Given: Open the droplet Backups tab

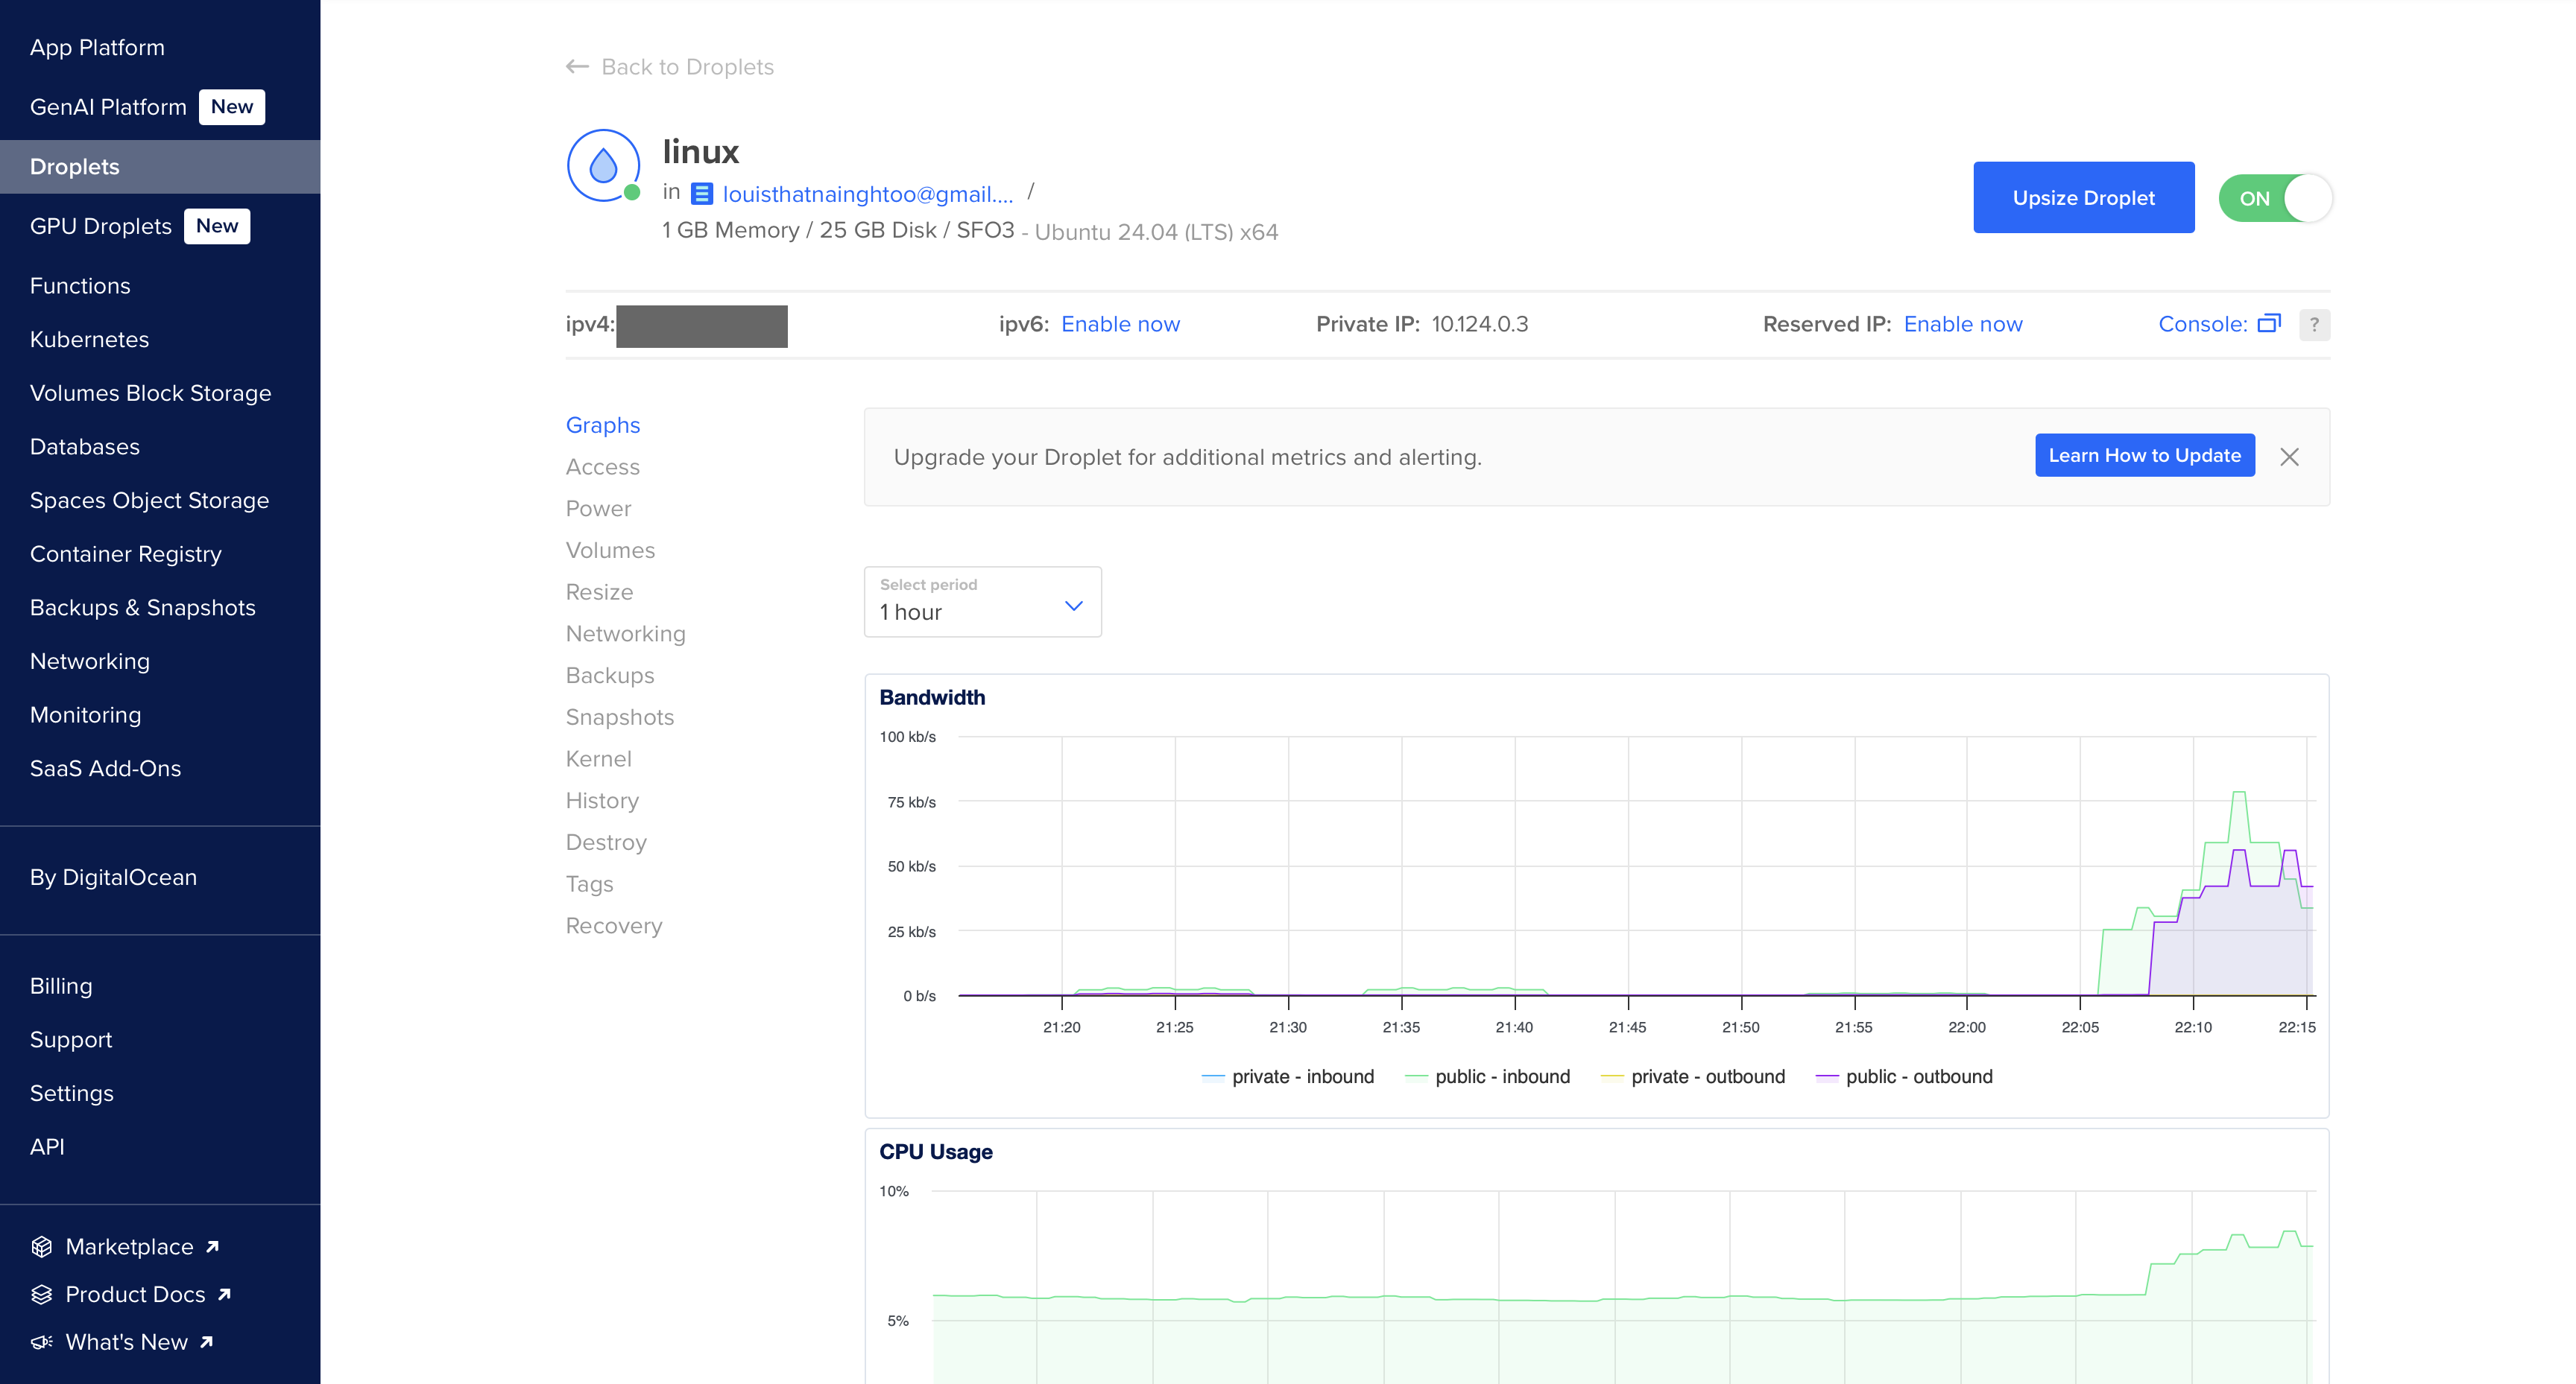Looking at the screenshot, I should pos(610,676).
